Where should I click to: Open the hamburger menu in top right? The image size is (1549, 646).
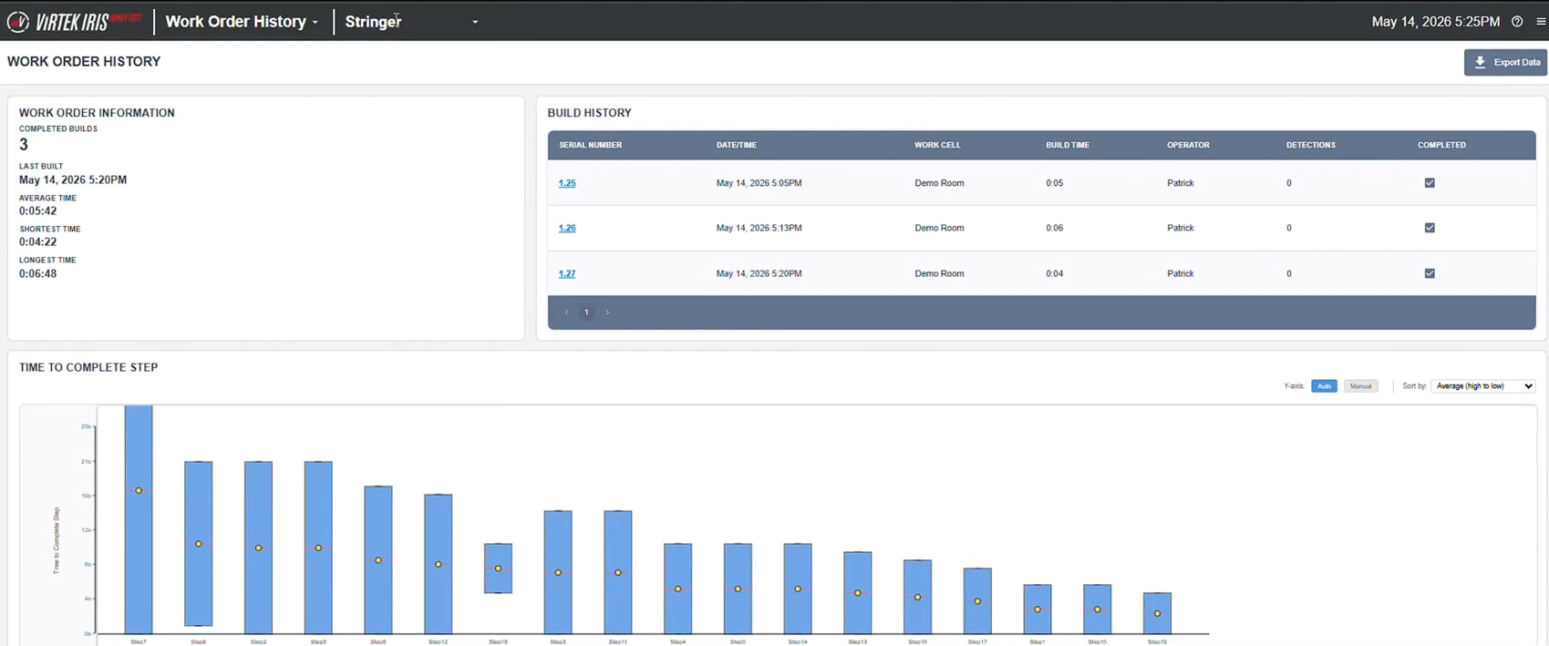[1541, 22]
